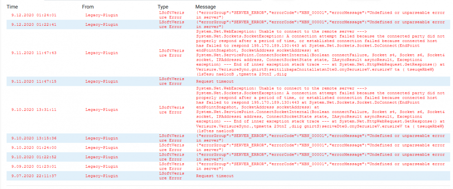Screen dimensions: 453x189
Task: Click the 9.10.2020 01:24:00 timestamp
Action: click(x=27, y=147)
